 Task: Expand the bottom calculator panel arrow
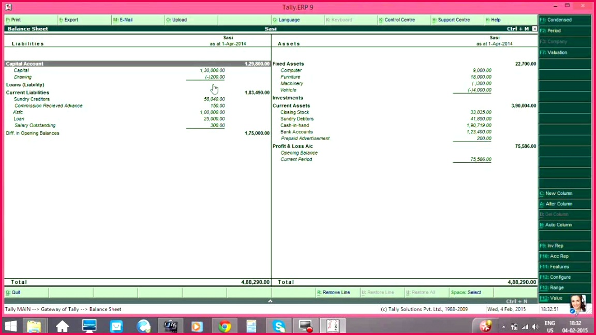tap(270, 301)
